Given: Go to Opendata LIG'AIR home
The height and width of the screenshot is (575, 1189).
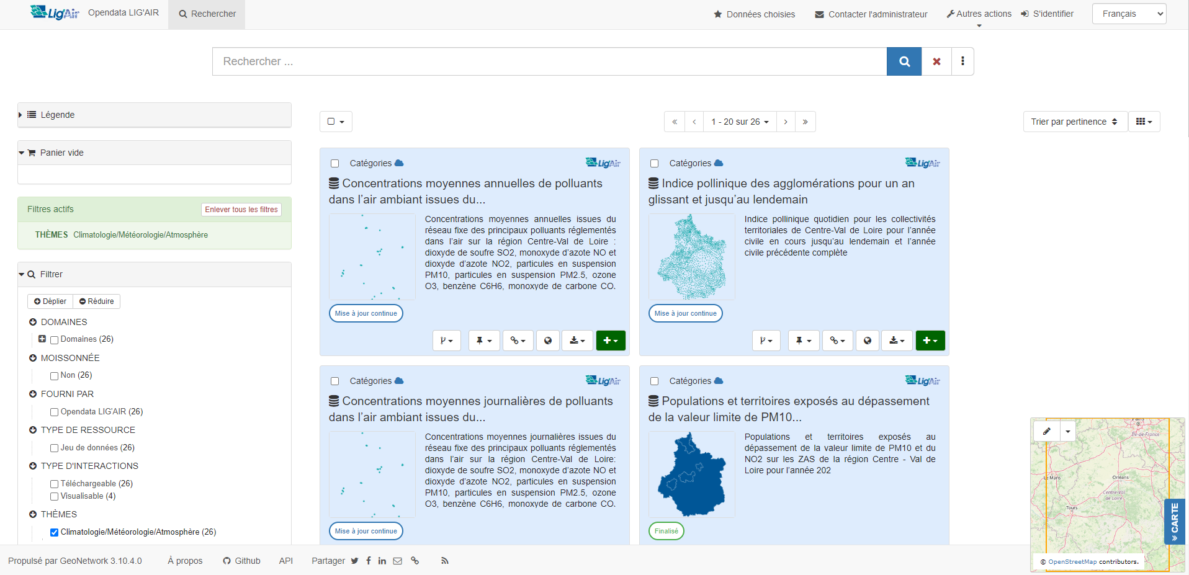Looking at the screenshot, I should (x=123, y=12).
